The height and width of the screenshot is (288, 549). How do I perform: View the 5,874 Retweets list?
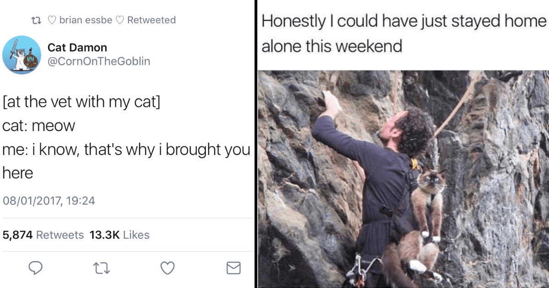pos(43,235)
